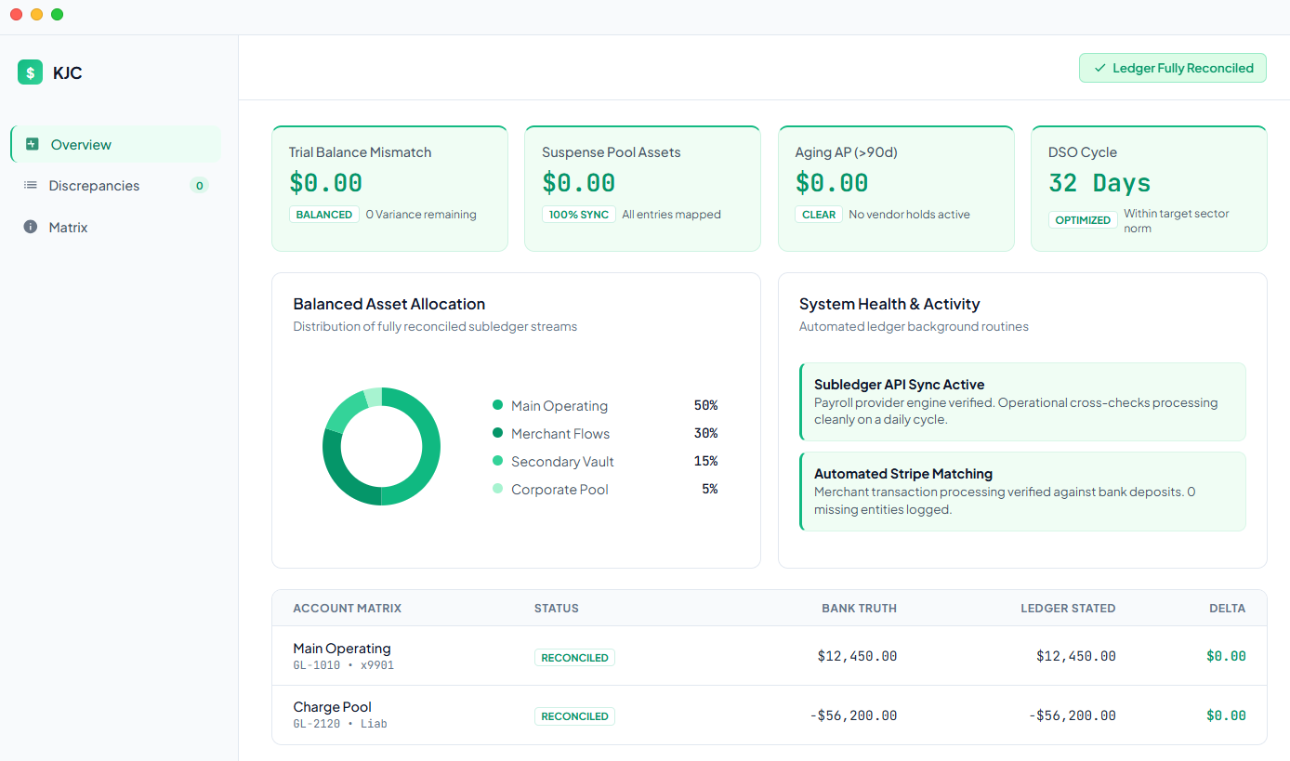Click the green KJC dollar logo icon
1290x761 pixels.
[30, 72]
